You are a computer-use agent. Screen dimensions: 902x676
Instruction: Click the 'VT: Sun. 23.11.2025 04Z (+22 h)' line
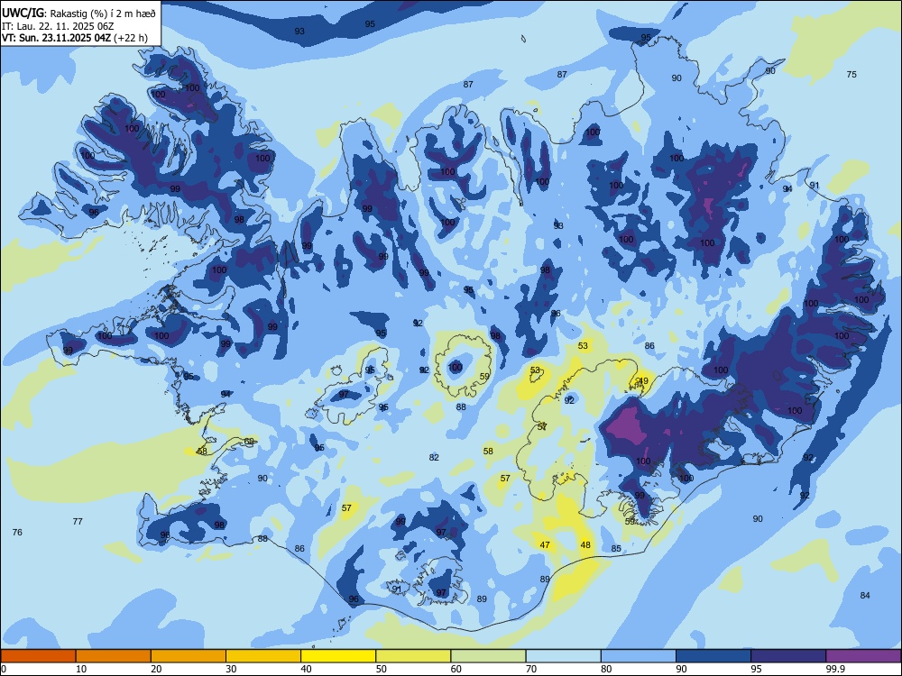coord(75,38)
